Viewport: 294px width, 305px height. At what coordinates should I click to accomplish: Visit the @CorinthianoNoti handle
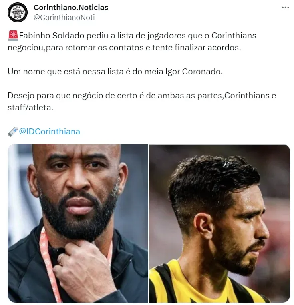pyautogui.click(x=64, y=18)
